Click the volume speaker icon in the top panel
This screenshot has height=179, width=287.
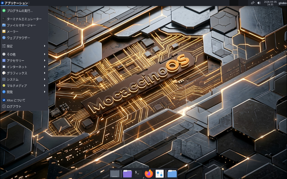[259, 3]
